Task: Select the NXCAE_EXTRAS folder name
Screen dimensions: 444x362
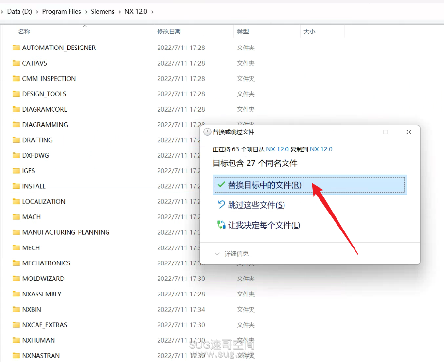Action: click(44, 325)
